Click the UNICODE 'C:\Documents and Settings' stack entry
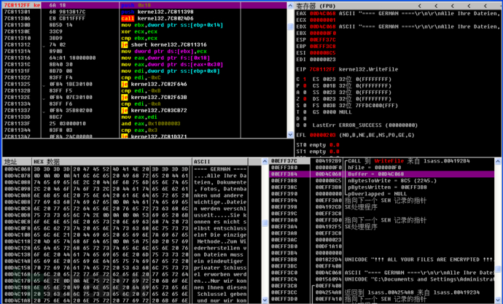Viewport: 503px width, 304px height. click(419, 279)
